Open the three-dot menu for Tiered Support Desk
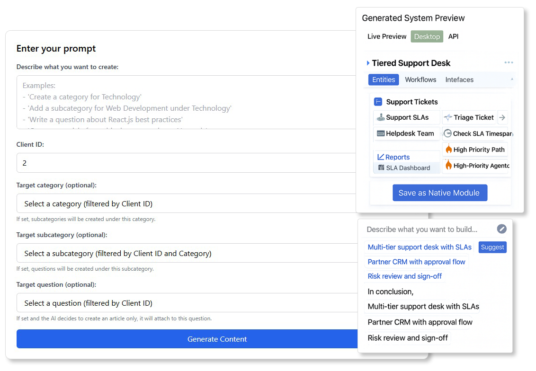 (509, 63)
